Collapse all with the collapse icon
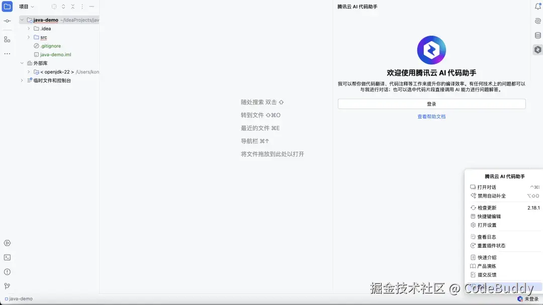The height and width of the screenshot is (305, 543). click(72, 7)
